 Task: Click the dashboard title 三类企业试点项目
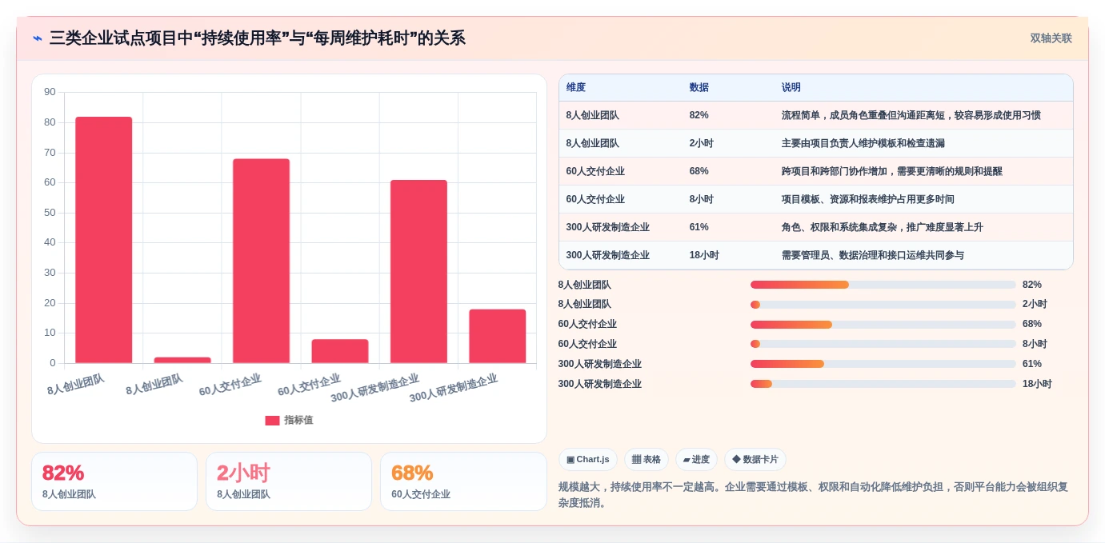(x=258, y=38)
